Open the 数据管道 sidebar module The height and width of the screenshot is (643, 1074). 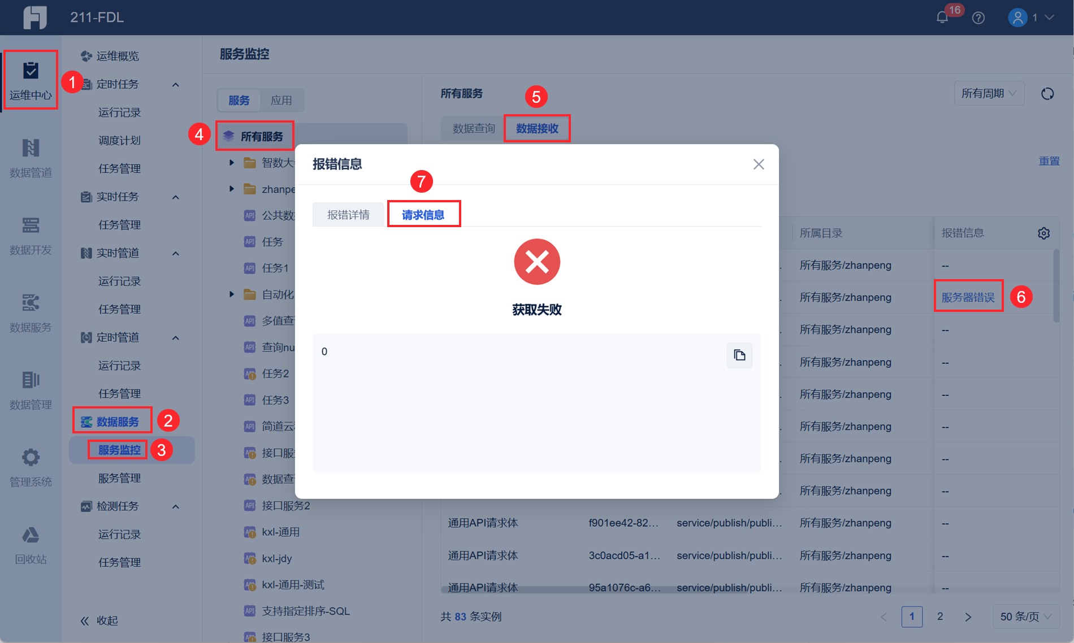point(31,158)
